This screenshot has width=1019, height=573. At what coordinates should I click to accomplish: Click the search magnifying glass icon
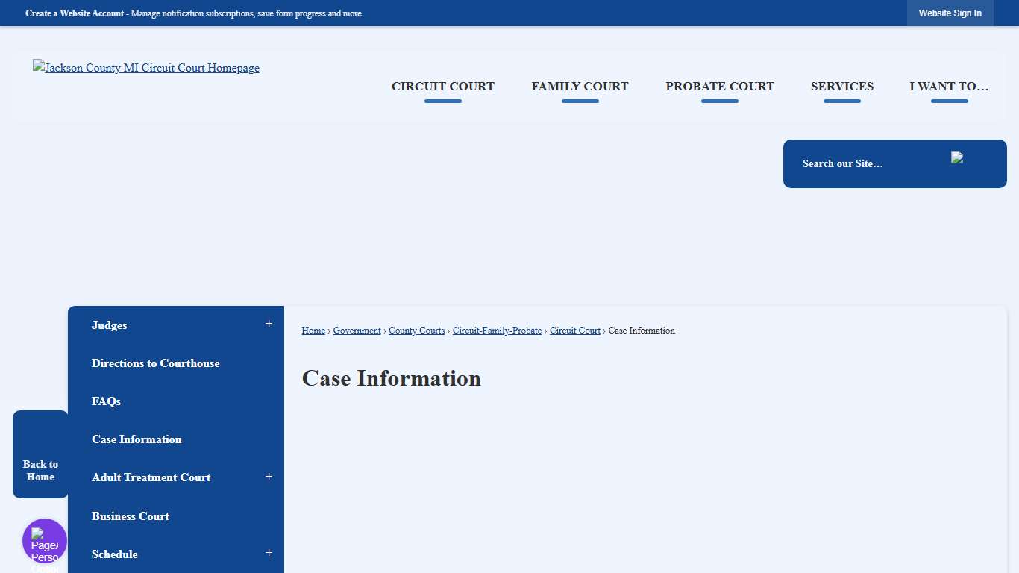tap(958, 157)
